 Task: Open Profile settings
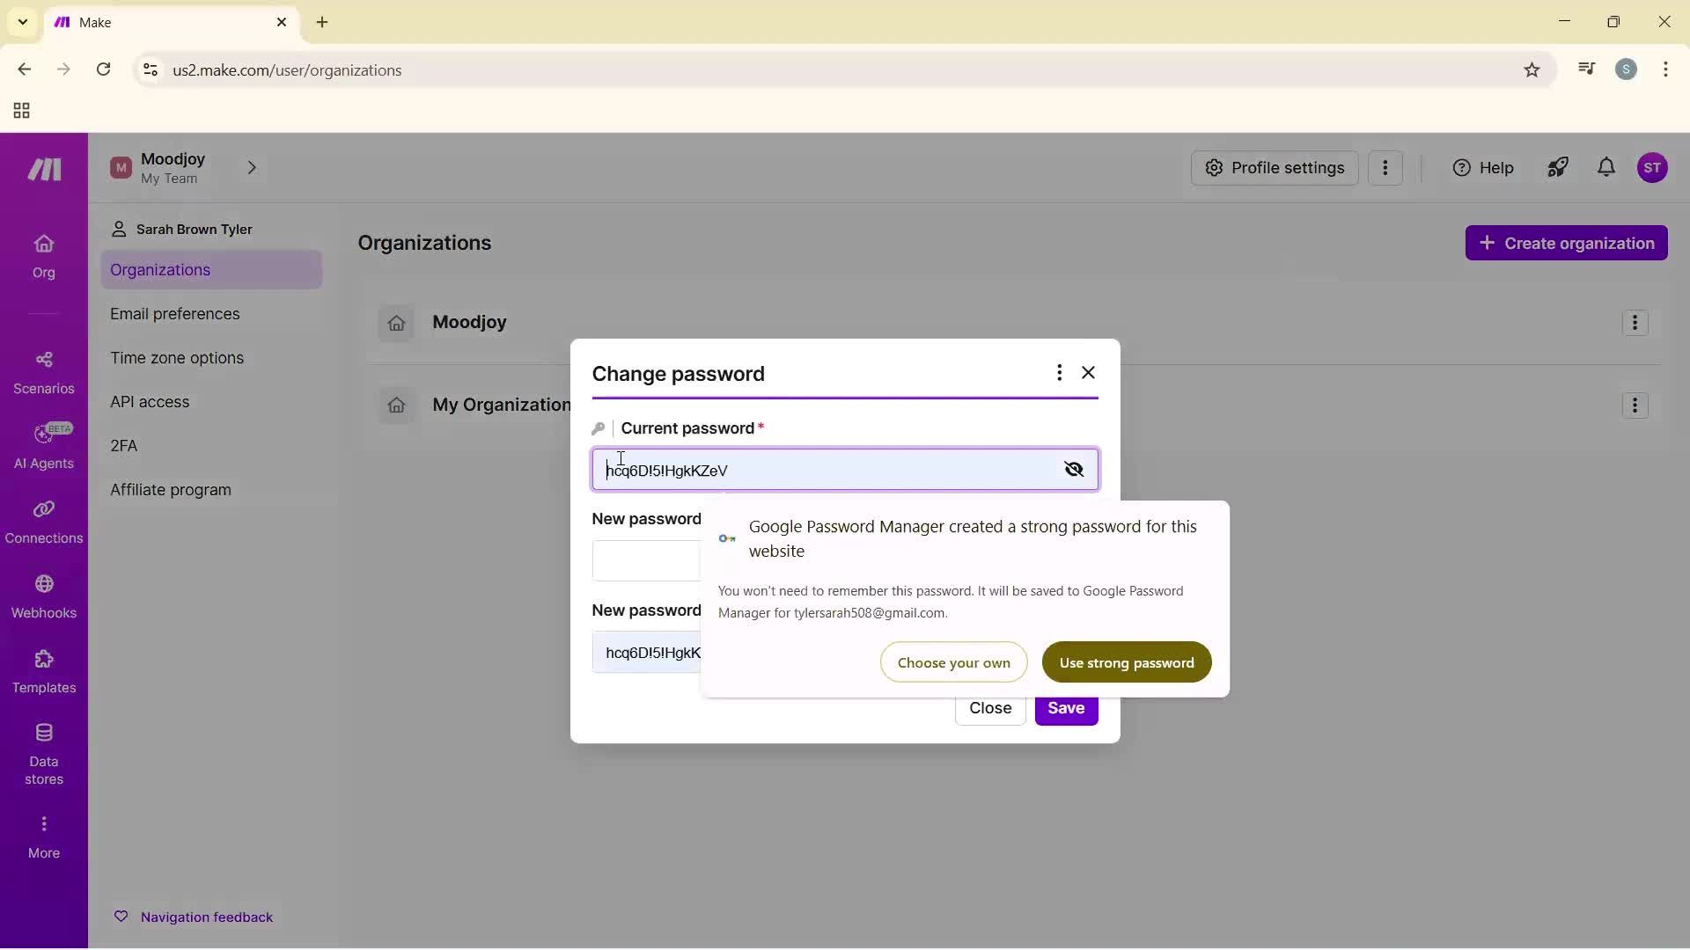[1275, 168]
